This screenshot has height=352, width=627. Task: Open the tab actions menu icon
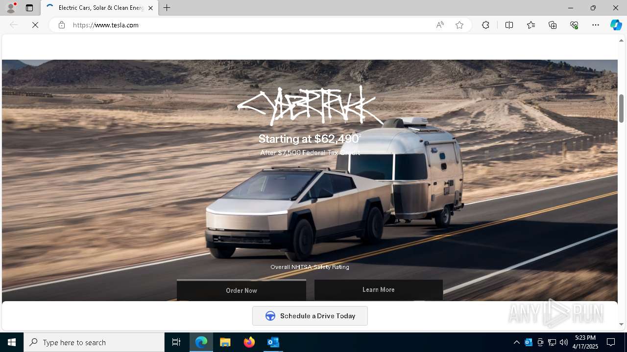click(29, 8)
